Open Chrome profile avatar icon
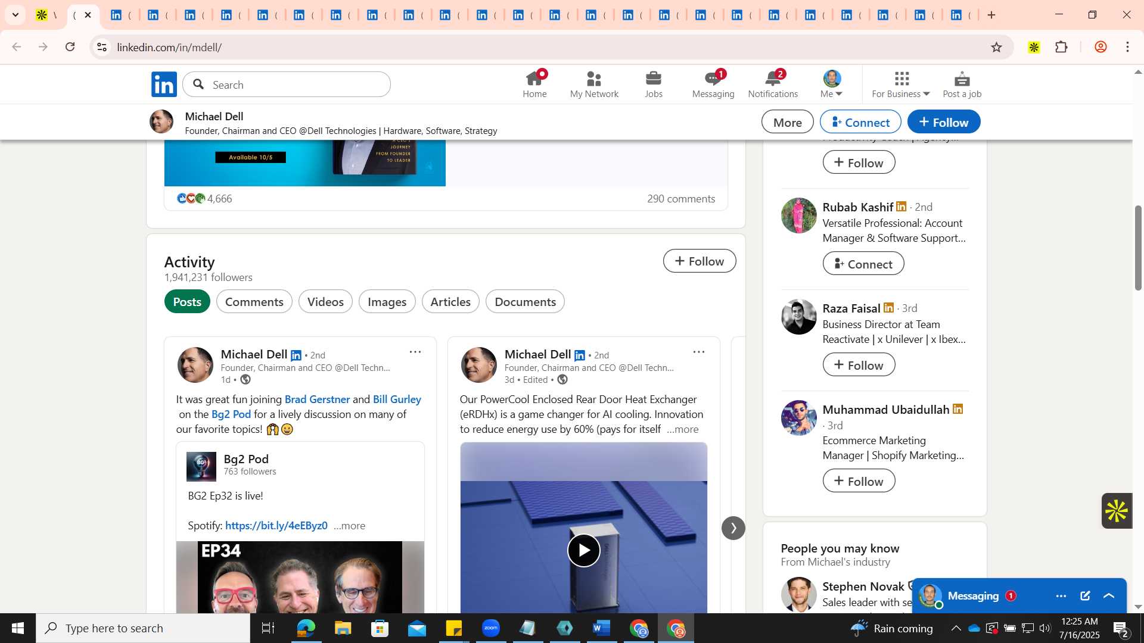1144x643 pixels. pyautogui.click(x=1101, y=47)
